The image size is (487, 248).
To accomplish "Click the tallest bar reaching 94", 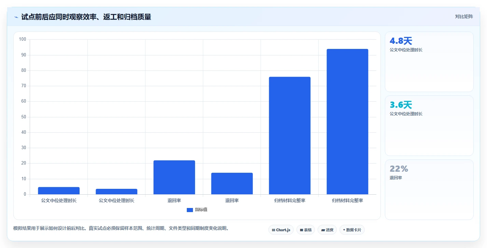I will tap(347, 122).
